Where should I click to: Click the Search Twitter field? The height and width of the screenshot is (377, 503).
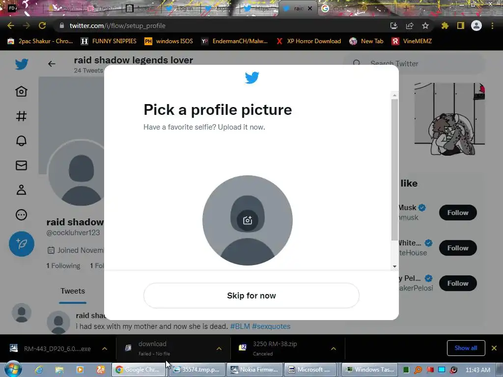click(414, 63)
